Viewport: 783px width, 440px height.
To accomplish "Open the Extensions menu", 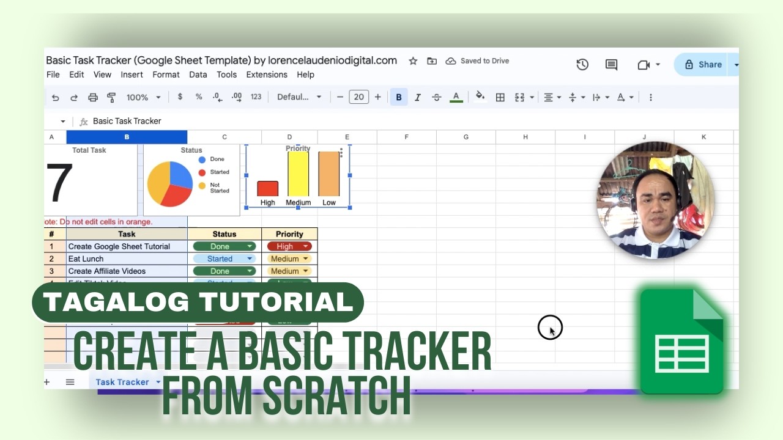I will 267,75.
